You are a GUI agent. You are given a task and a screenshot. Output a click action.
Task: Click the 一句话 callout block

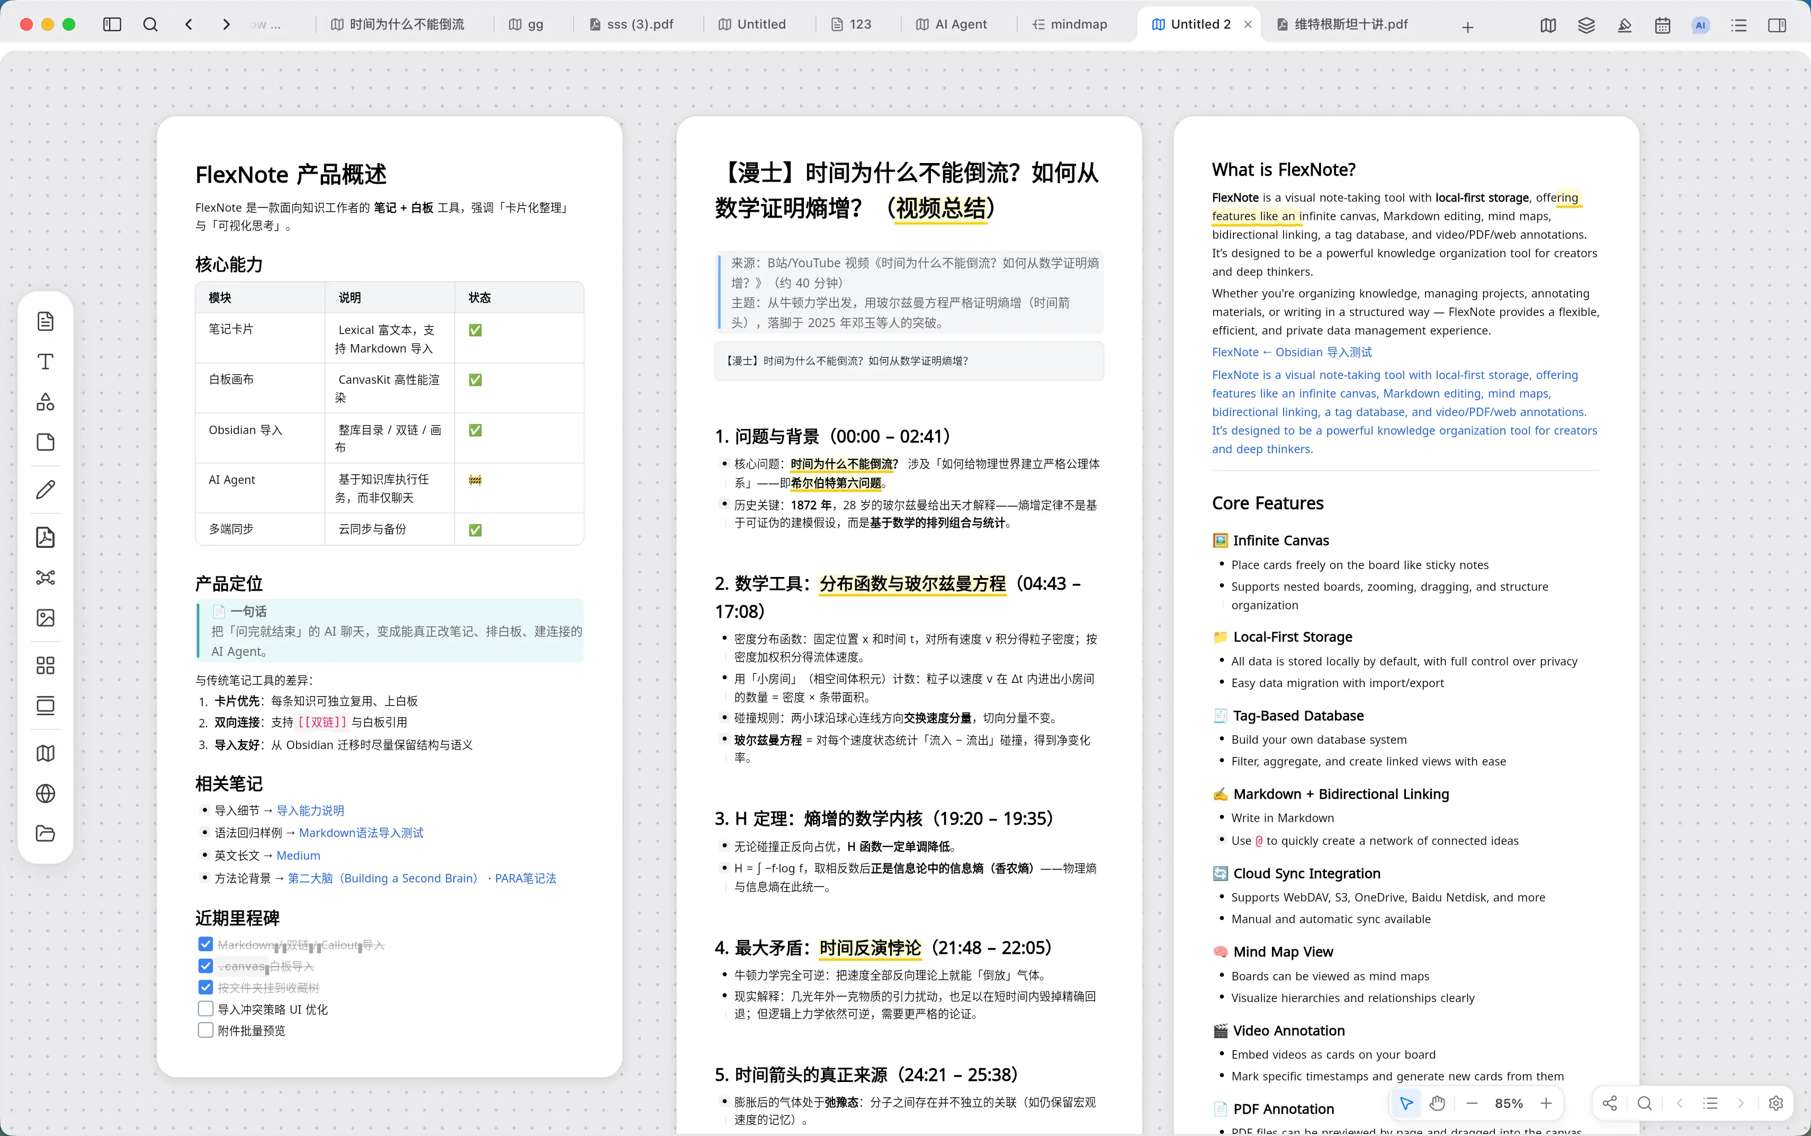(x=390, y=631)
